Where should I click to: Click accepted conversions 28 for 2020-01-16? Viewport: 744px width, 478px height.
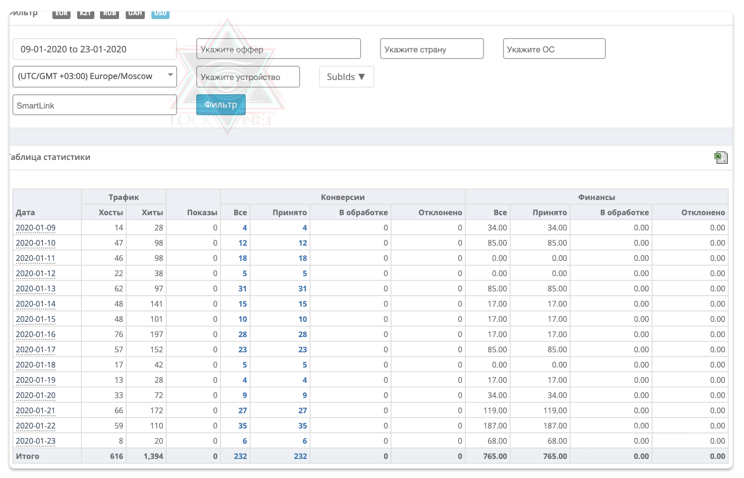pyautogui.click(x=302, y=334)
